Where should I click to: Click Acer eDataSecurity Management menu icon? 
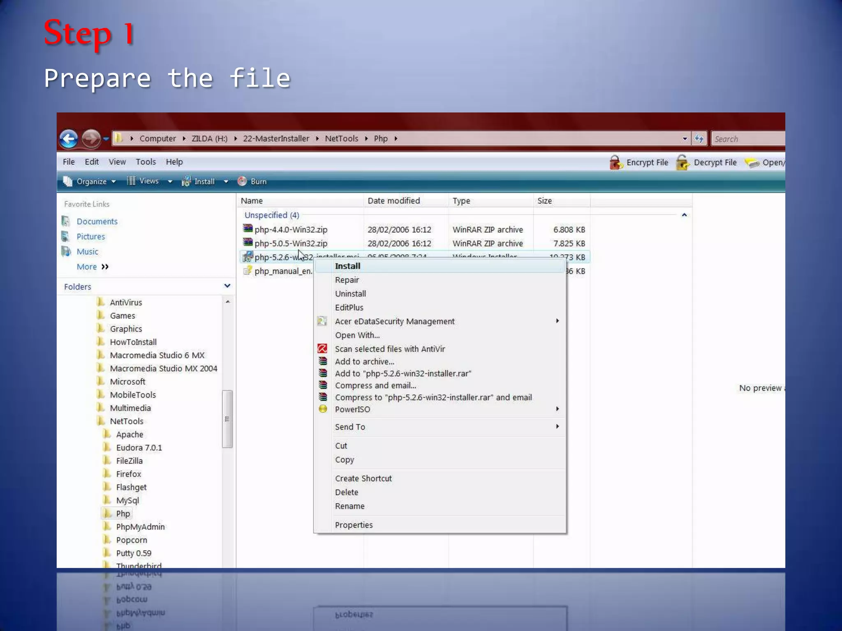click(322, 321)
